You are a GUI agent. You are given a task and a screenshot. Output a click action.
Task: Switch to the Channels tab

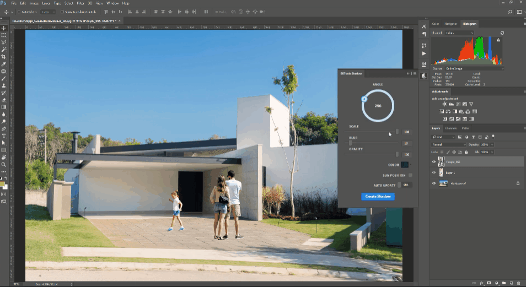450,128
